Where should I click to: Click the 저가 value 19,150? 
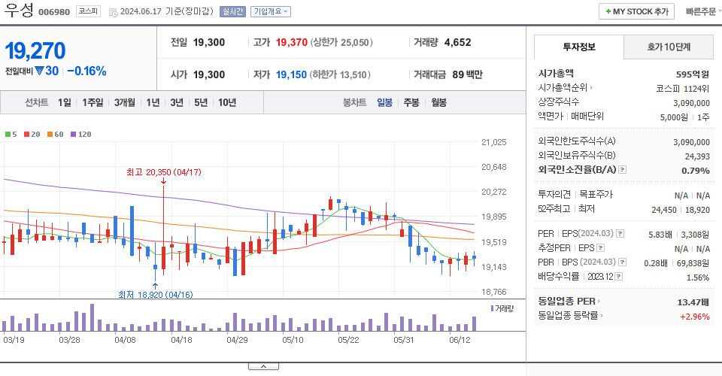tap(291, 74)
